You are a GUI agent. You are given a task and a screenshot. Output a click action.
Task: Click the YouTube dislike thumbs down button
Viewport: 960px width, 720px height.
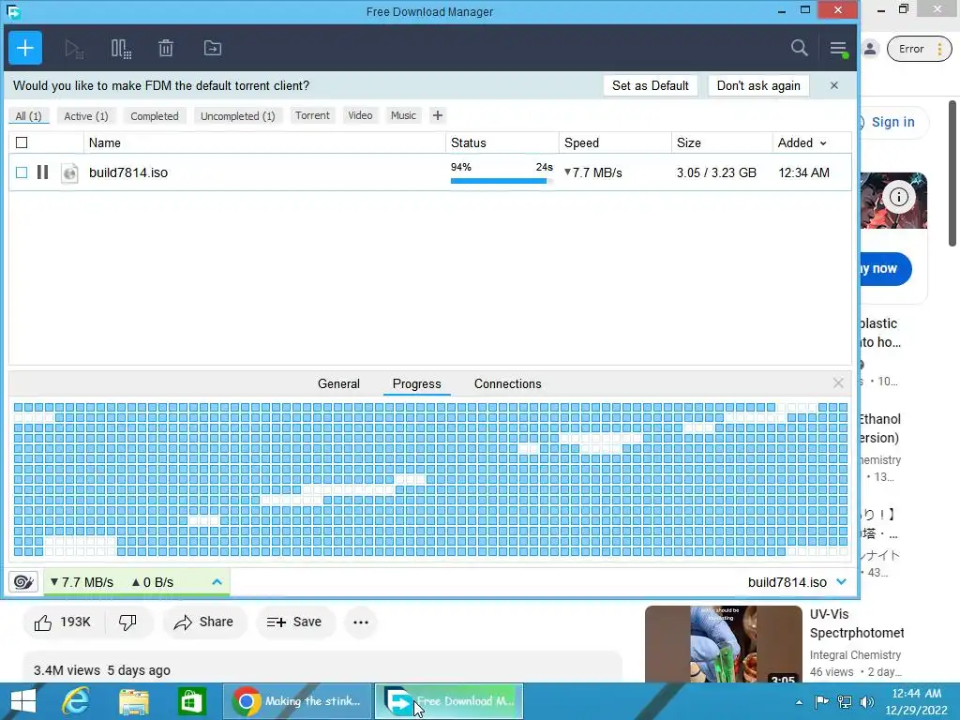point(127,622)
